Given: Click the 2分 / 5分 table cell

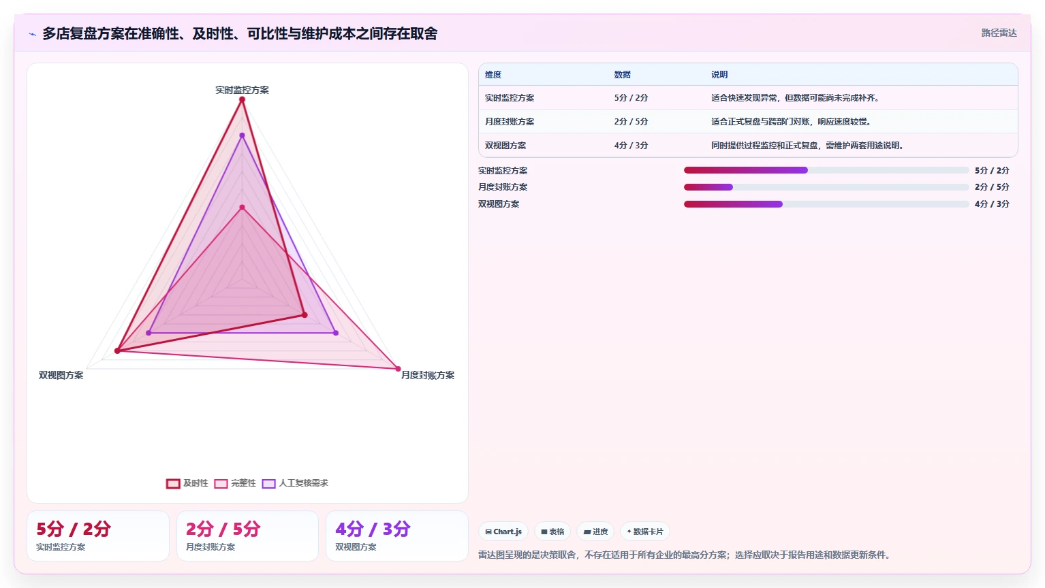Looking at the screenshot, I should pyautogui.click(x=631, y=122).
